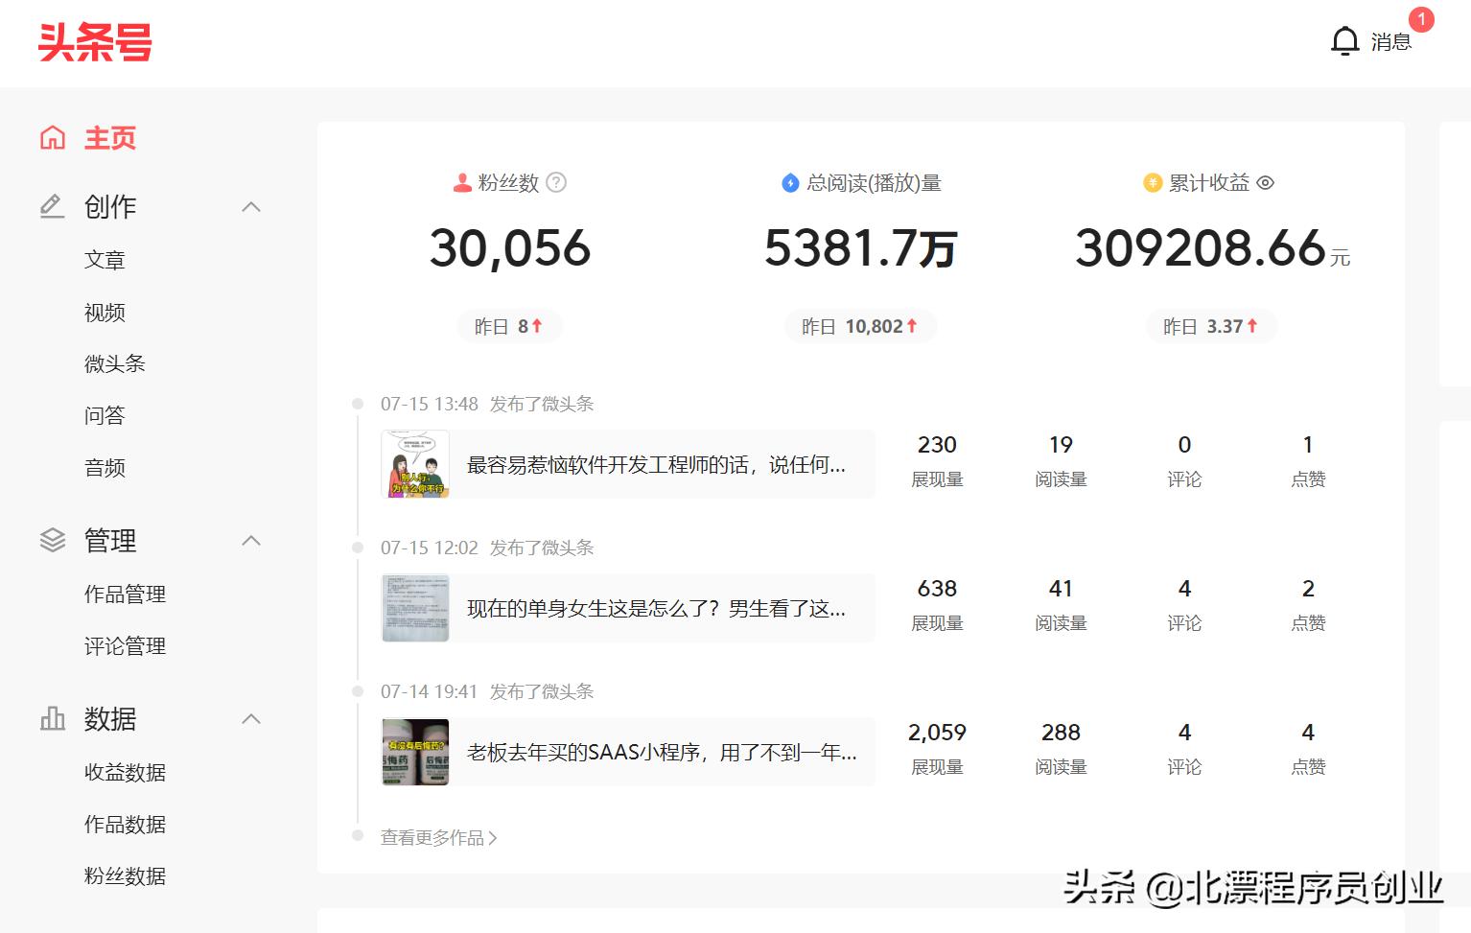Open 文章 under 创作
The width and height of the screenshot is (1471, 933).
[105, 260]
